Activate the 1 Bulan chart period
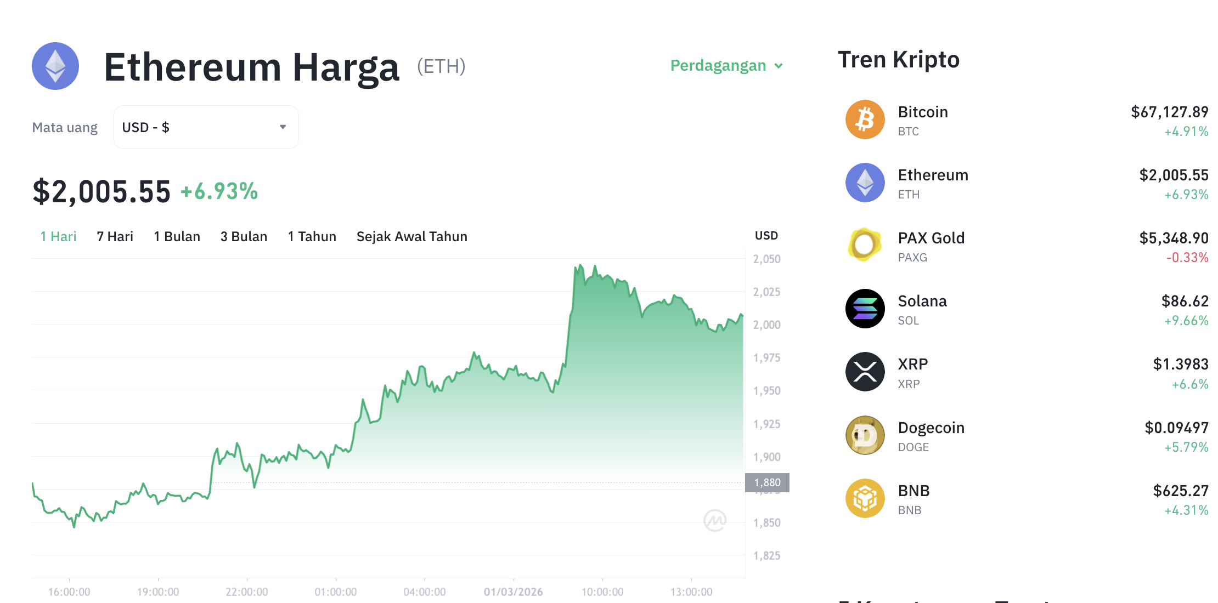The width and height of the screenshot is (1218, 603). (x=176, y=236)
